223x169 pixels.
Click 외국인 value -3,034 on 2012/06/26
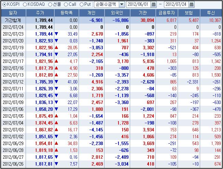[x=122, y=164]
